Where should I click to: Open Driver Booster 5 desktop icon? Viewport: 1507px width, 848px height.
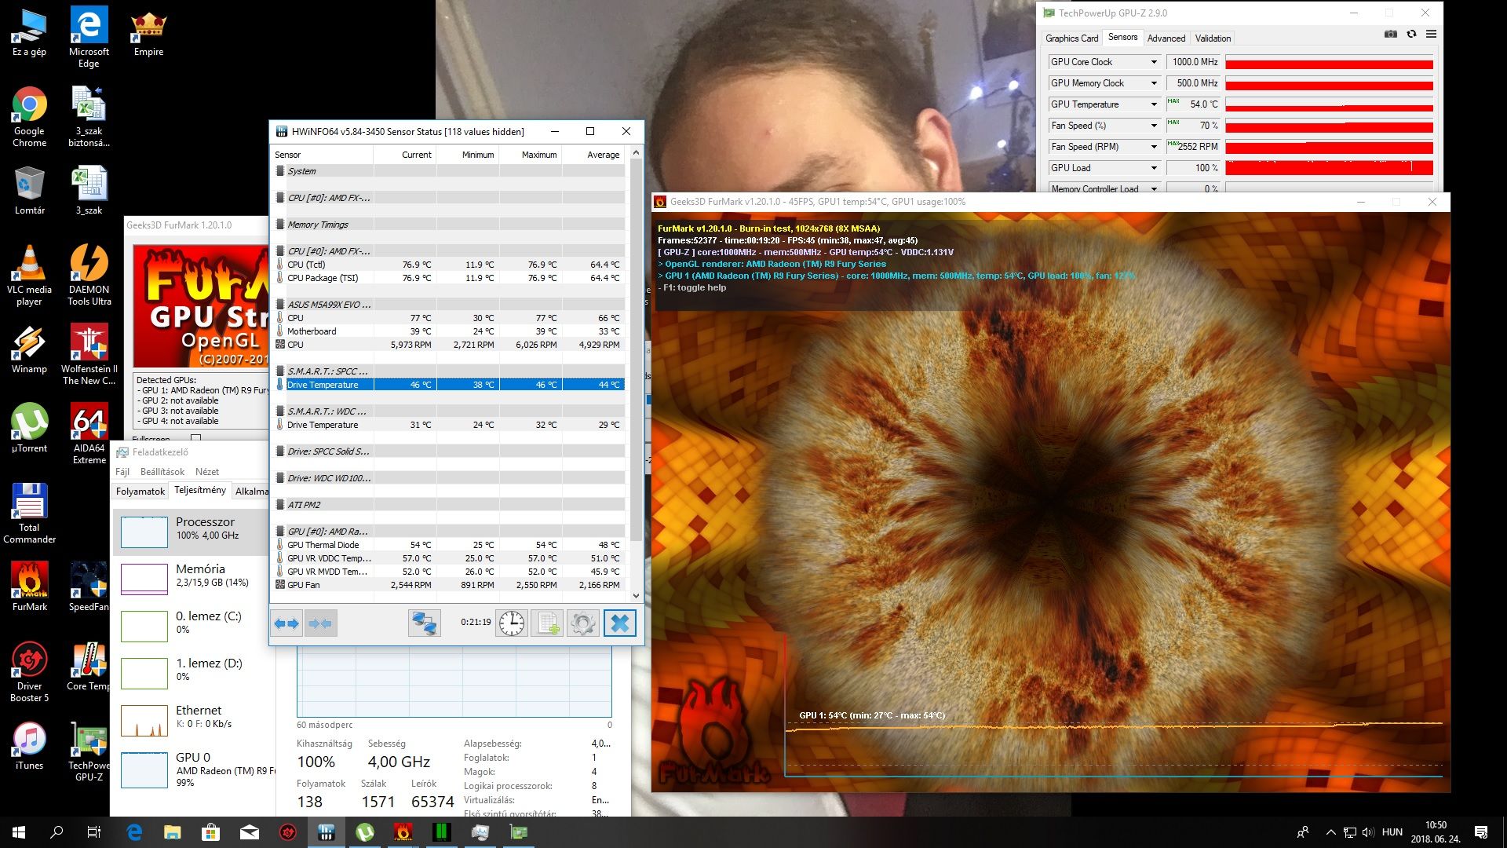[30, 672]
